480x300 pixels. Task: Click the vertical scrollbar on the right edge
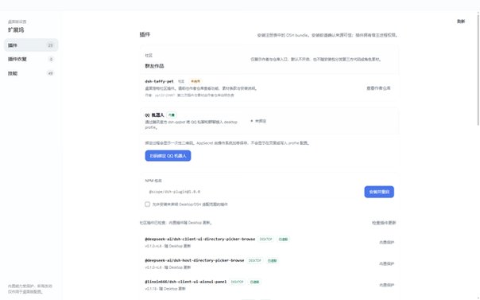click(478, 69)
